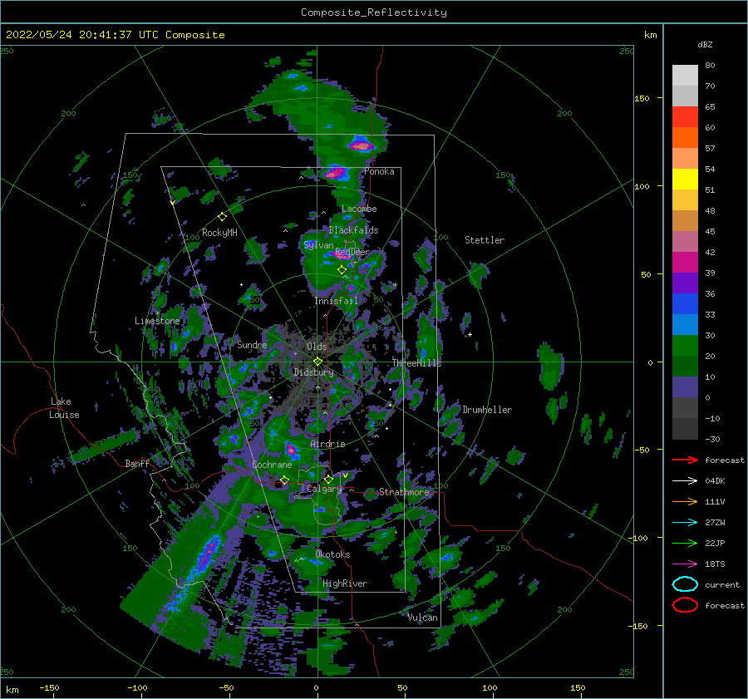Select the slate purple swatch below 10 dBZ

coord(685,387)
